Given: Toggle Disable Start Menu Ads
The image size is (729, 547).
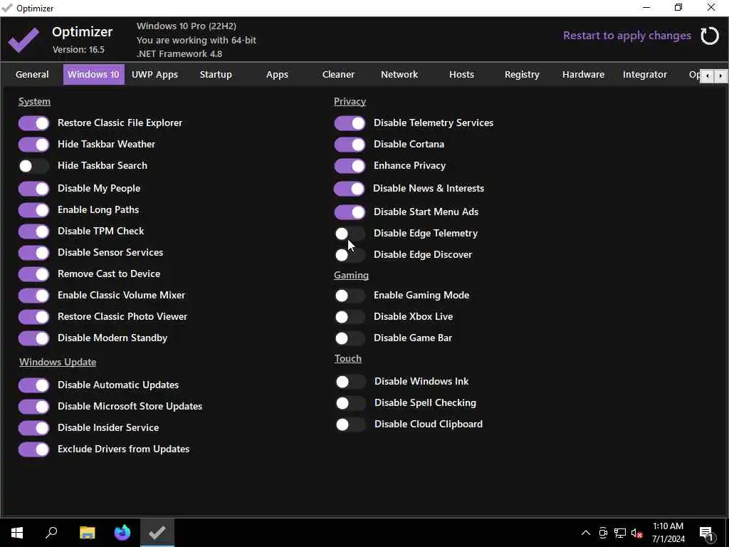Looking at the screenshot, I should (350, 212).
